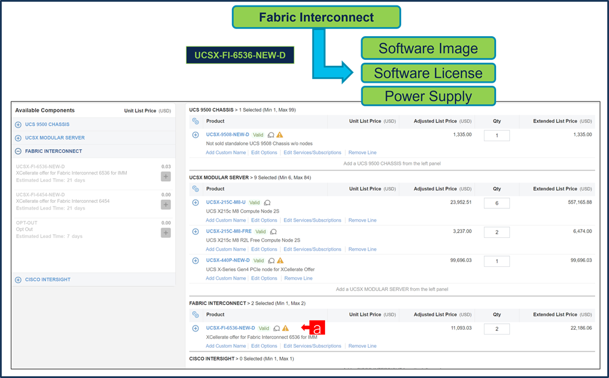Viewport: 609px width, 378px height.
Task: Add UCSX-FI-6536-NEW-D with its plus button
Action: [166, 176]
